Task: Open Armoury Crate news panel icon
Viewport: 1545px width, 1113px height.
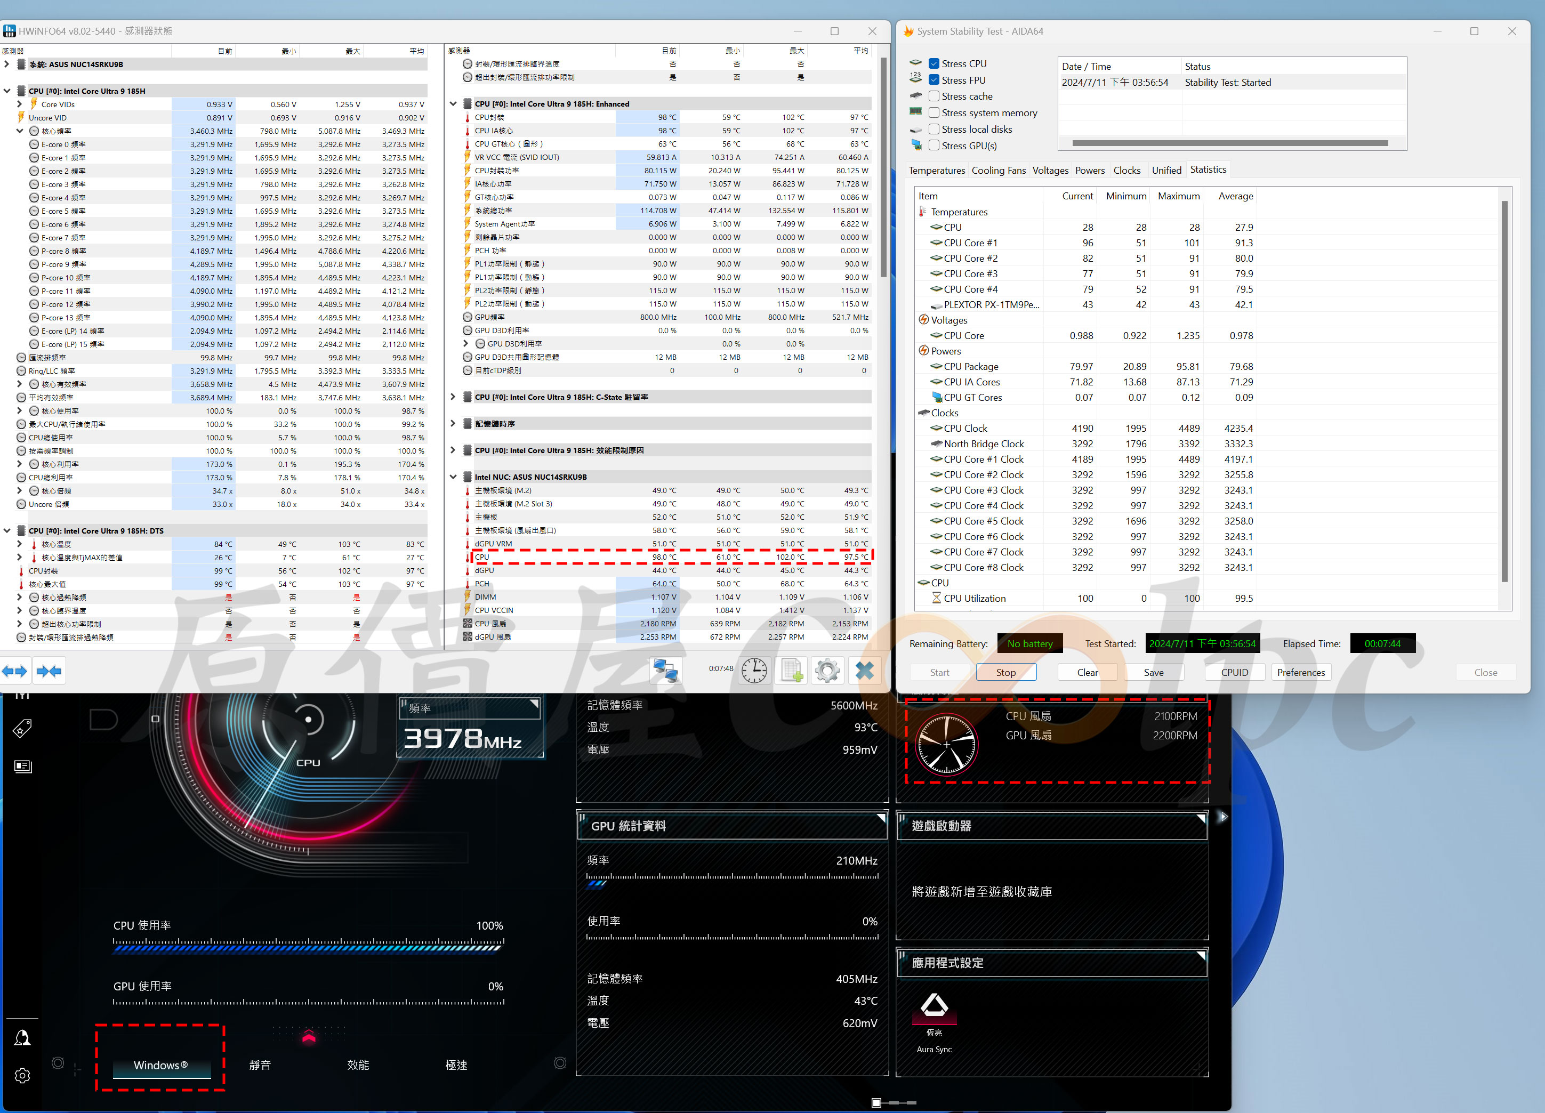Action: tap(22, 767)
